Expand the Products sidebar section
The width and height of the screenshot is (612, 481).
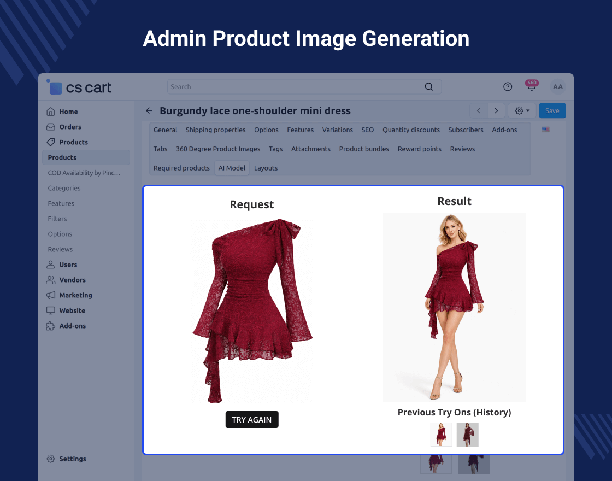point(73,142)
